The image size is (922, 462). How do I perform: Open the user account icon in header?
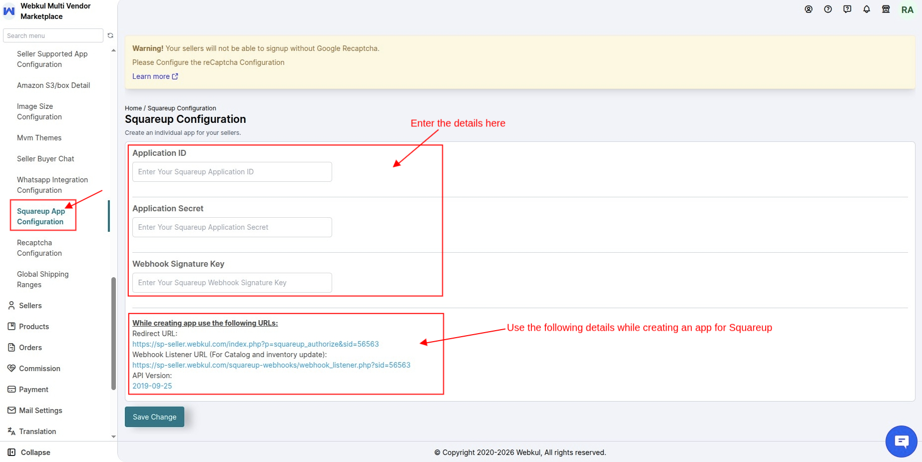point(809,9)
